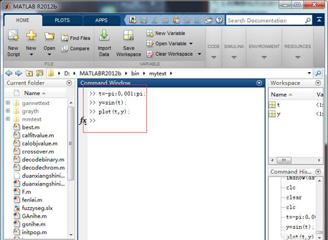Select the initpop.m file
Image resolution: width=328 pixels, height=240 pixels.
pos(30,232)
